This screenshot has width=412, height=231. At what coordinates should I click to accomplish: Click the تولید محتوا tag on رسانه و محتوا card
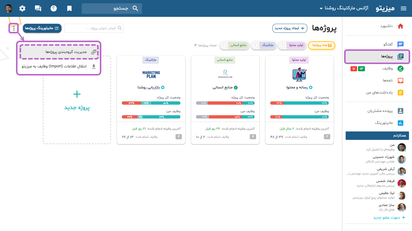click(299, 60)
